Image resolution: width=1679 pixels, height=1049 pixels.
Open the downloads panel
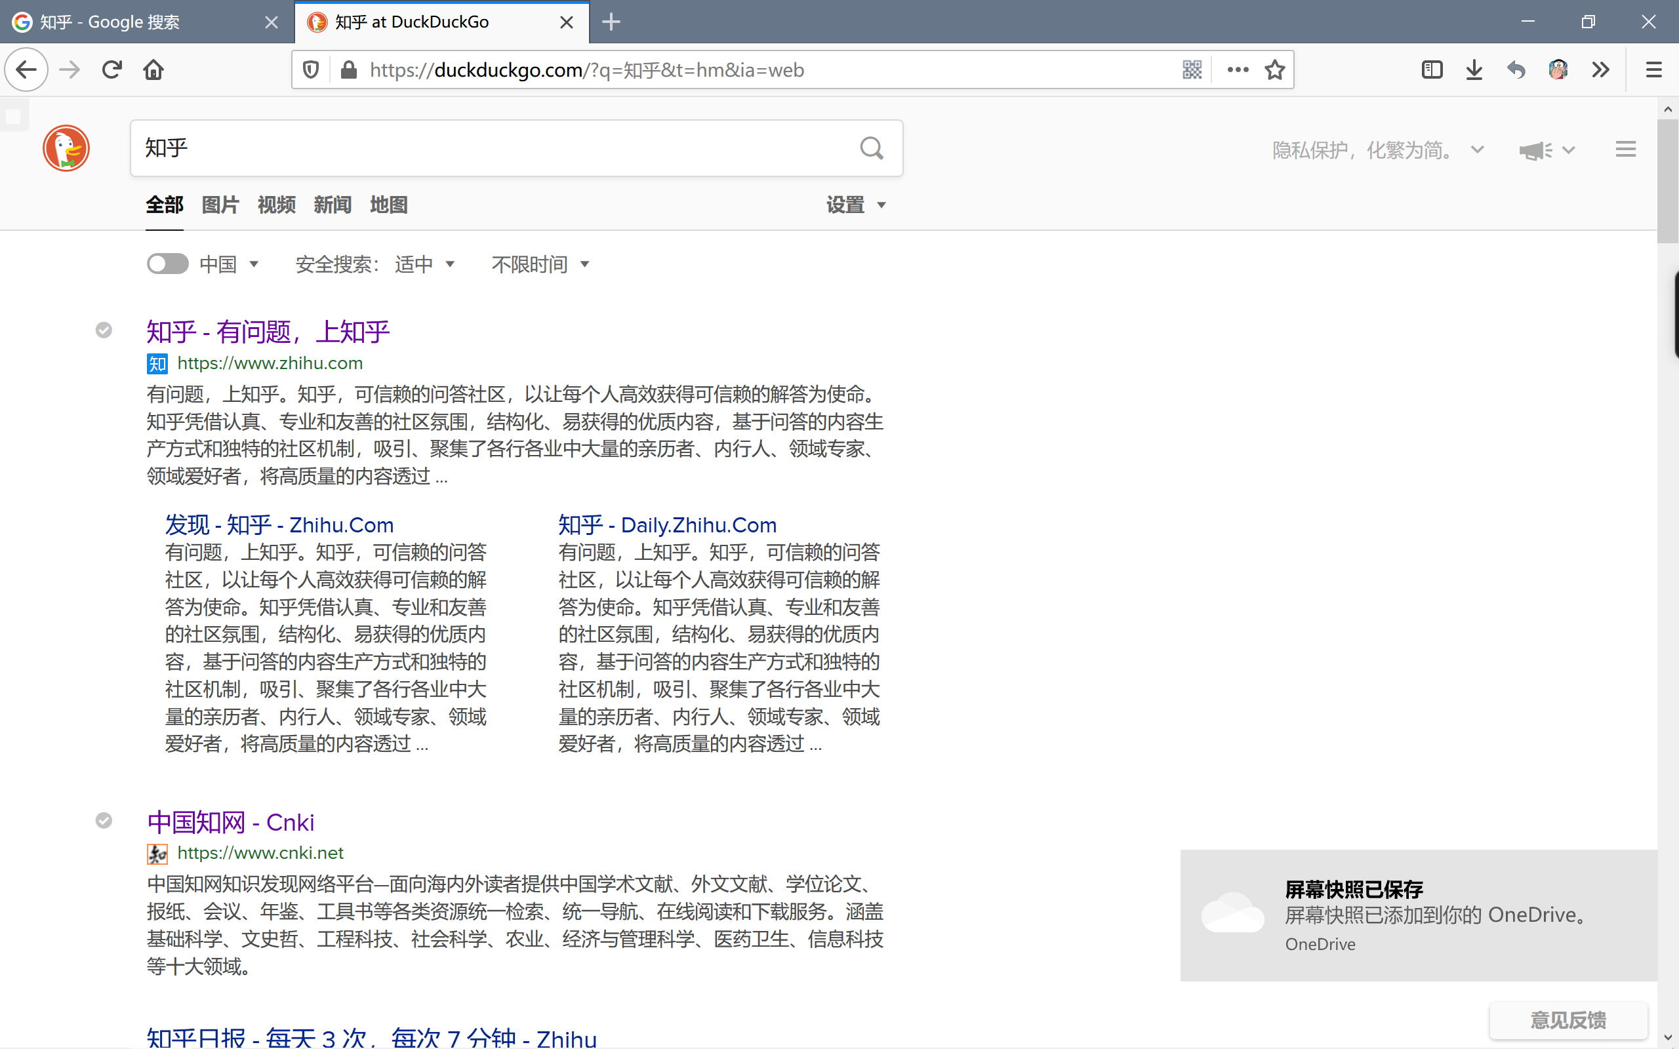(x=1474, y=69)
